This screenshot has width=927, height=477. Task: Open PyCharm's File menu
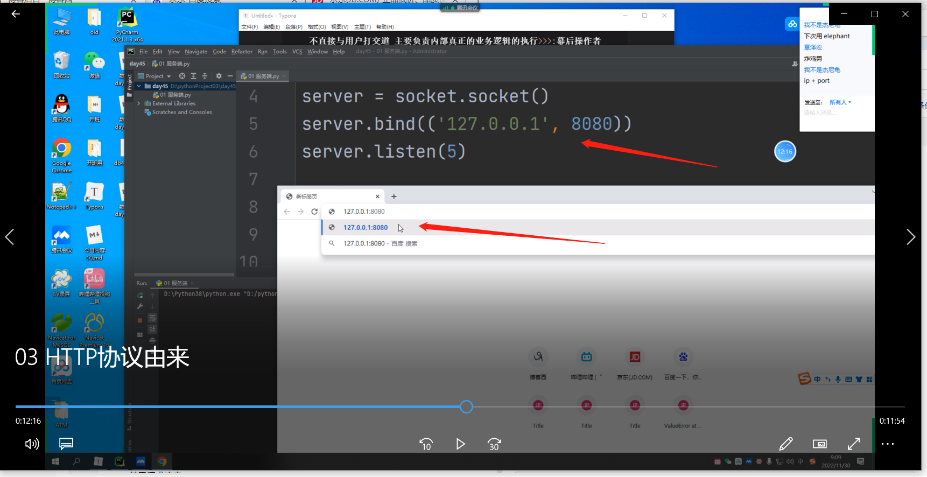143,52
